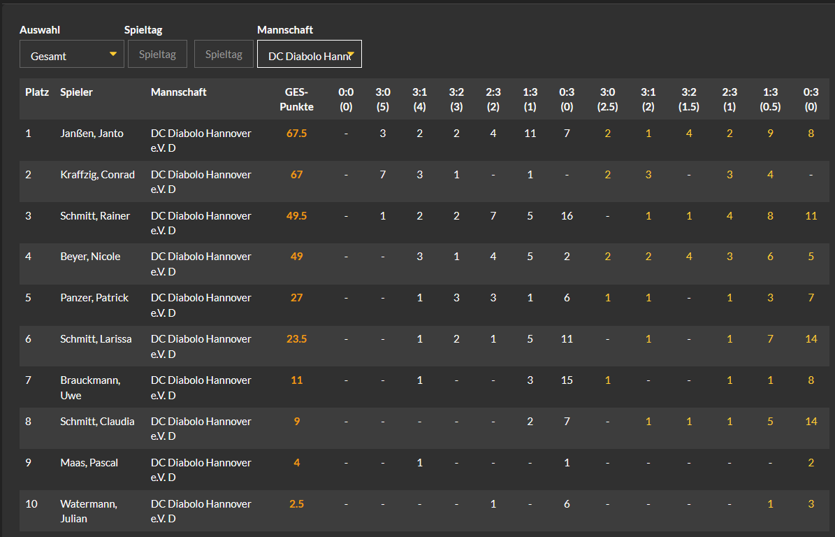Screen dimensions: 835x537
Task: Select player Maas, Pascal
Action: pos(89,462)
